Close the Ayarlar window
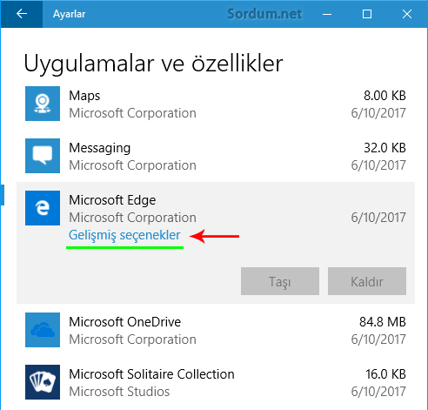This screenshot has height=410, width=428. [407, 14]
